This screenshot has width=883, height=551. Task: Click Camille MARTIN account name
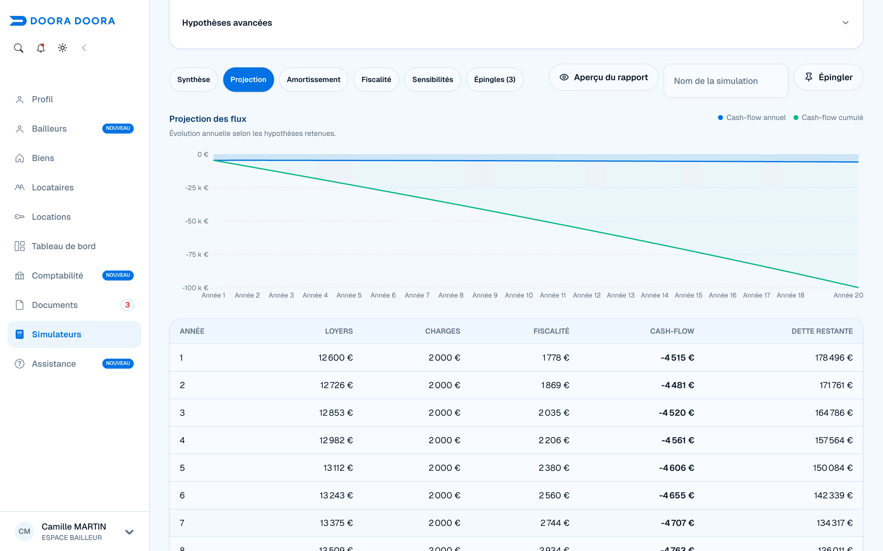(x=74, y=527)
